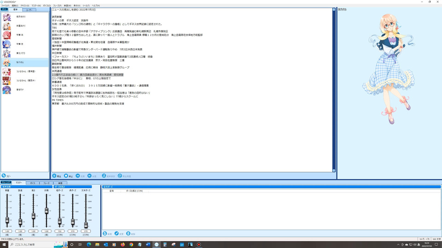This screenshot has width=442, height=248.
Task: Open Microsoft Edge from taskbar
Action: click(89, 245)
